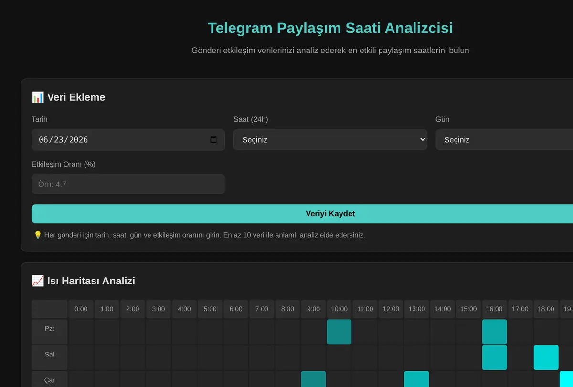Click the 2:00 column header
573x387 pixels.
pos(133,309)
